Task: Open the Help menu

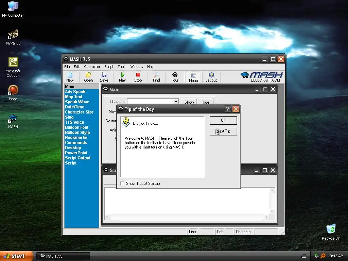Action: pyautogui.click(x=151, y=67)
